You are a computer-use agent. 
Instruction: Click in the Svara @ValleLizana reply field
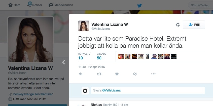point(148,90)
